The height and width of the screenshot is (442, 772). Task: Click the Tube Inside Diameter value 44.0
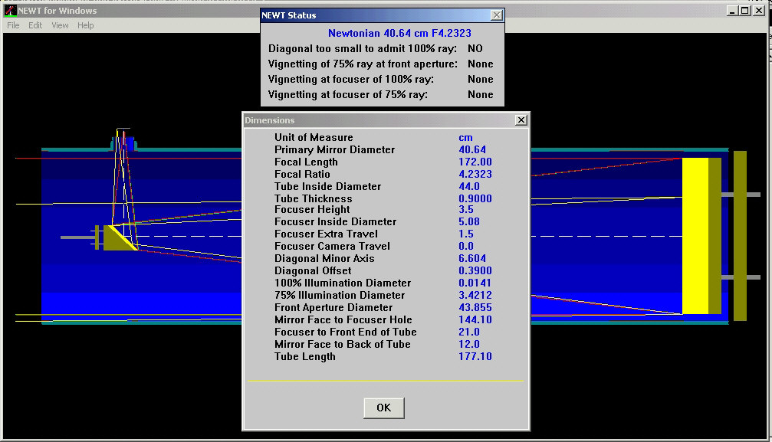point(469,187)
